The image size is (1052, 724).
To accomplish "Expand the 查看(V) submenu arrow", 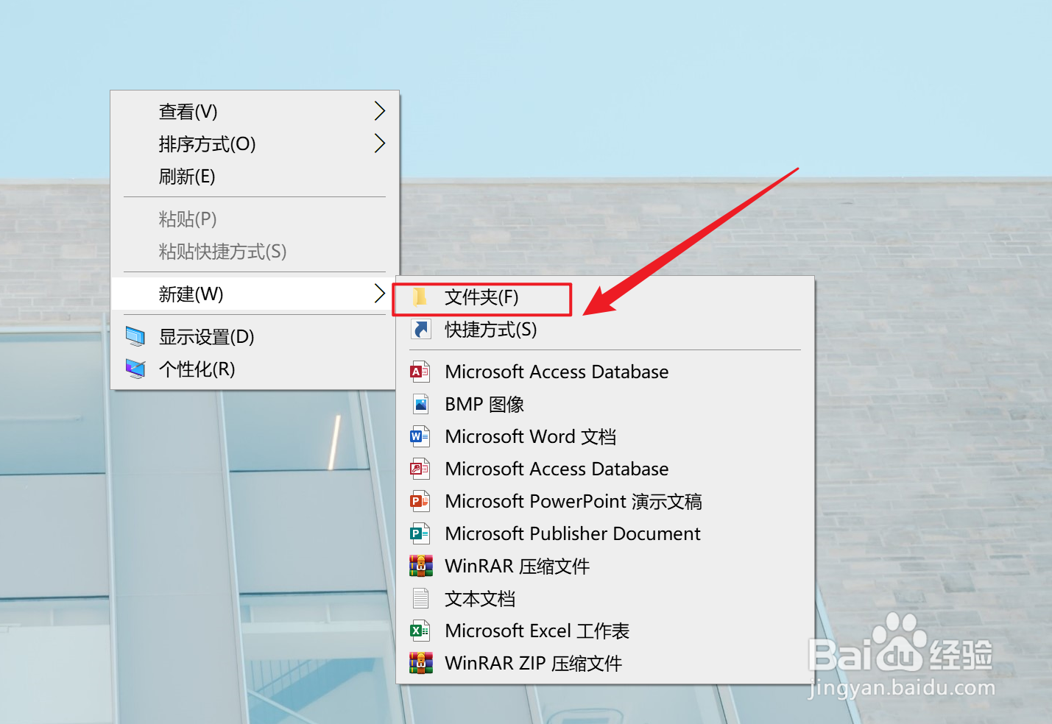I will coord(379,111).
